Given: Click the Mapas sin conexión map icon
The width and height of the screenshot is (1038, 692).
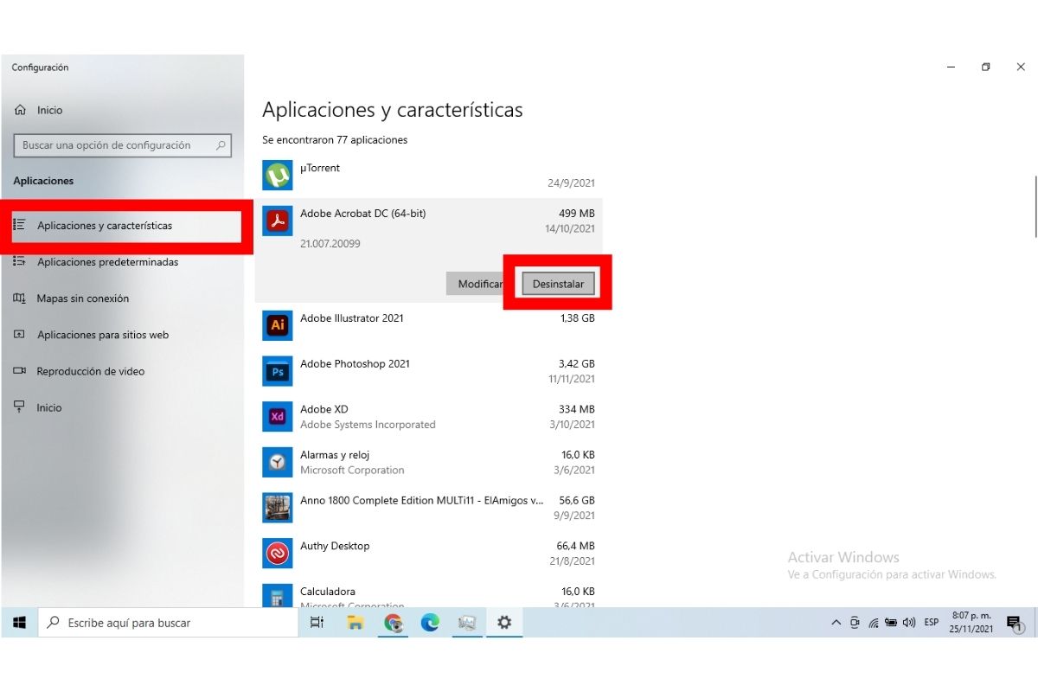Looking at the screenshot, I should tap(20, 298).
